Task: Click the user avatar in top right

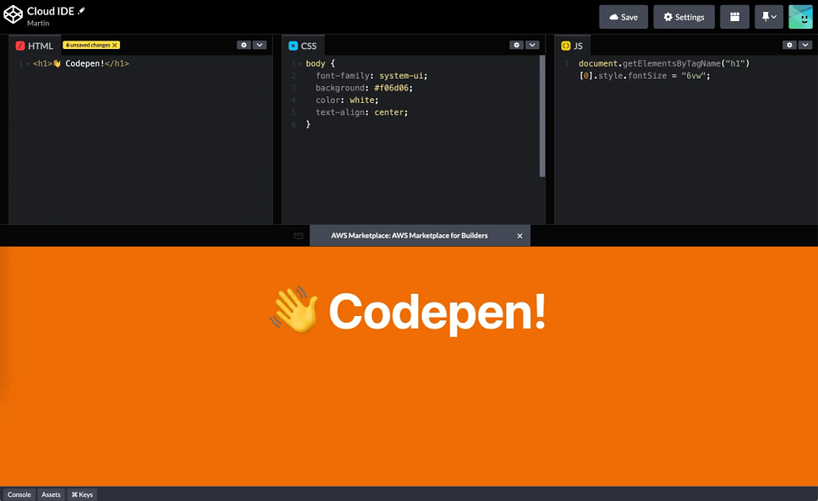Action: tap(800, 17)
